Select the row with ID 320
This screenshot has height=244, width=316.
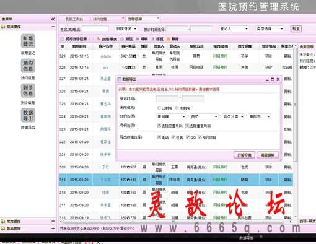click(x=176, y=167)
